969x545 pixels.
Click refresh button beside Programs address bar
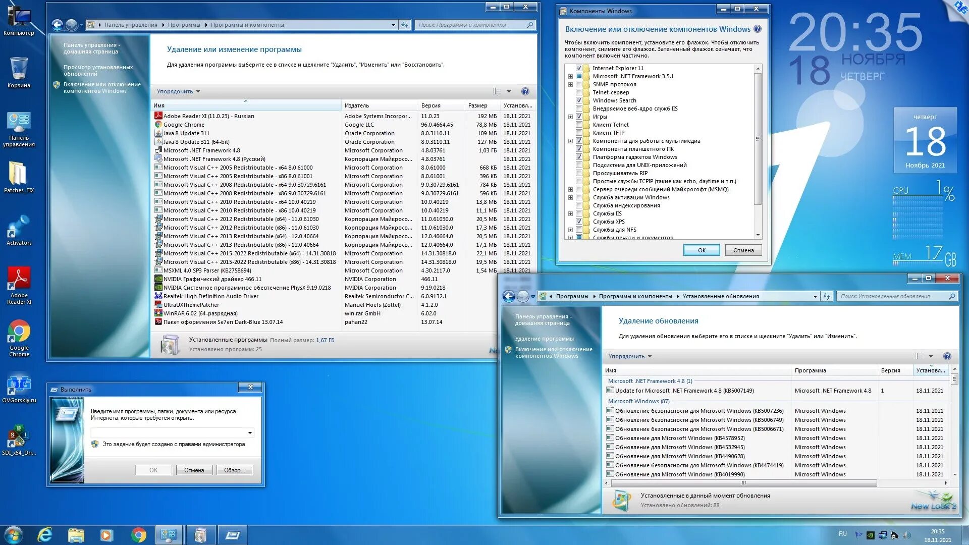coord(405,25)
